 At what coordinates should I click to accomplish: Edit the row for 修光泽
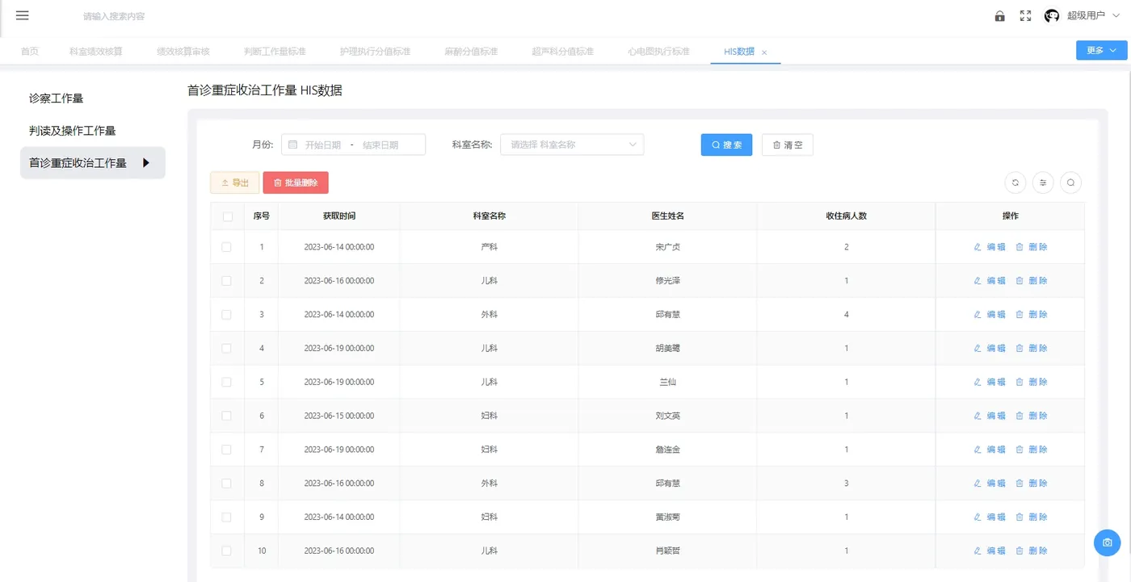[x=990, y=281]
